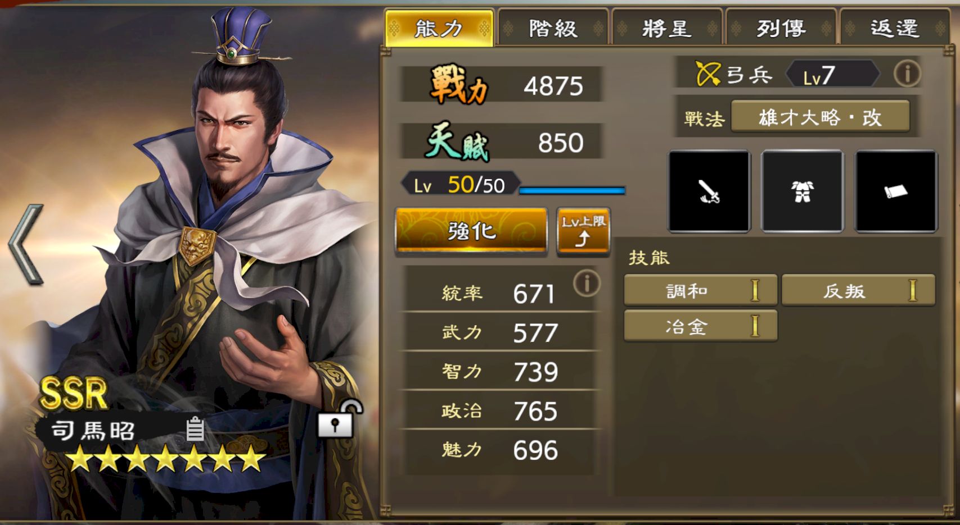Open the 雄才大略・改 tactic button
The image size is (960, 525).
pos(820,117)
